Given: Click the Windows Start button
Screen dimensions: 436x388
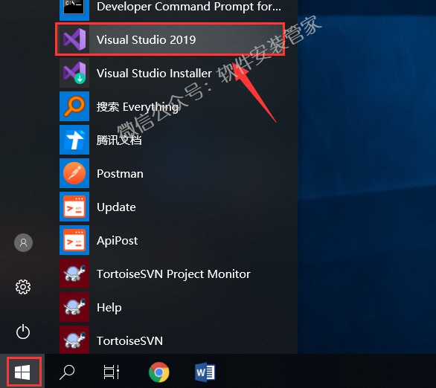Looking at the screenshot, I should [x=22, y=372].
